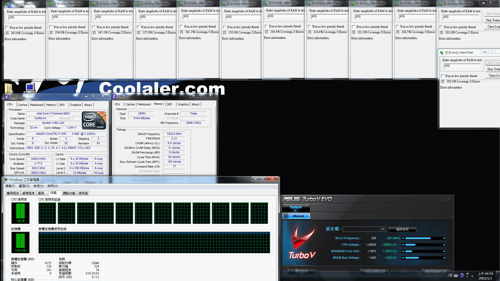Enable low priority thread in the 345.3% coverage MemTest
The width and height of the screenshot is (500, 281).
point(94,27)
